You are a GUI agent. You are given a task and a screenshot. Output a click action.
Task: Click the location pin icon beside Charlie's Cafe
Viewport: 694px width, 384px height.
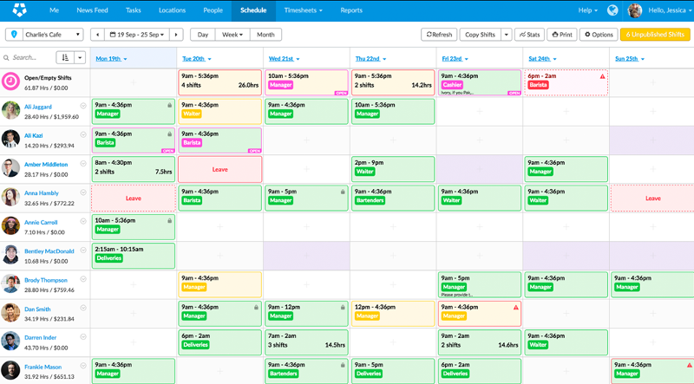pyautogui.click(x=13, y=35)
